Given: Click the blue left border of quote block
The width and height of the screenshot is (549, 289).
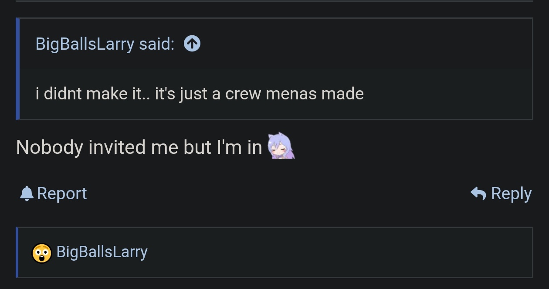Looking at the screenshot, I should click(17, 68).
